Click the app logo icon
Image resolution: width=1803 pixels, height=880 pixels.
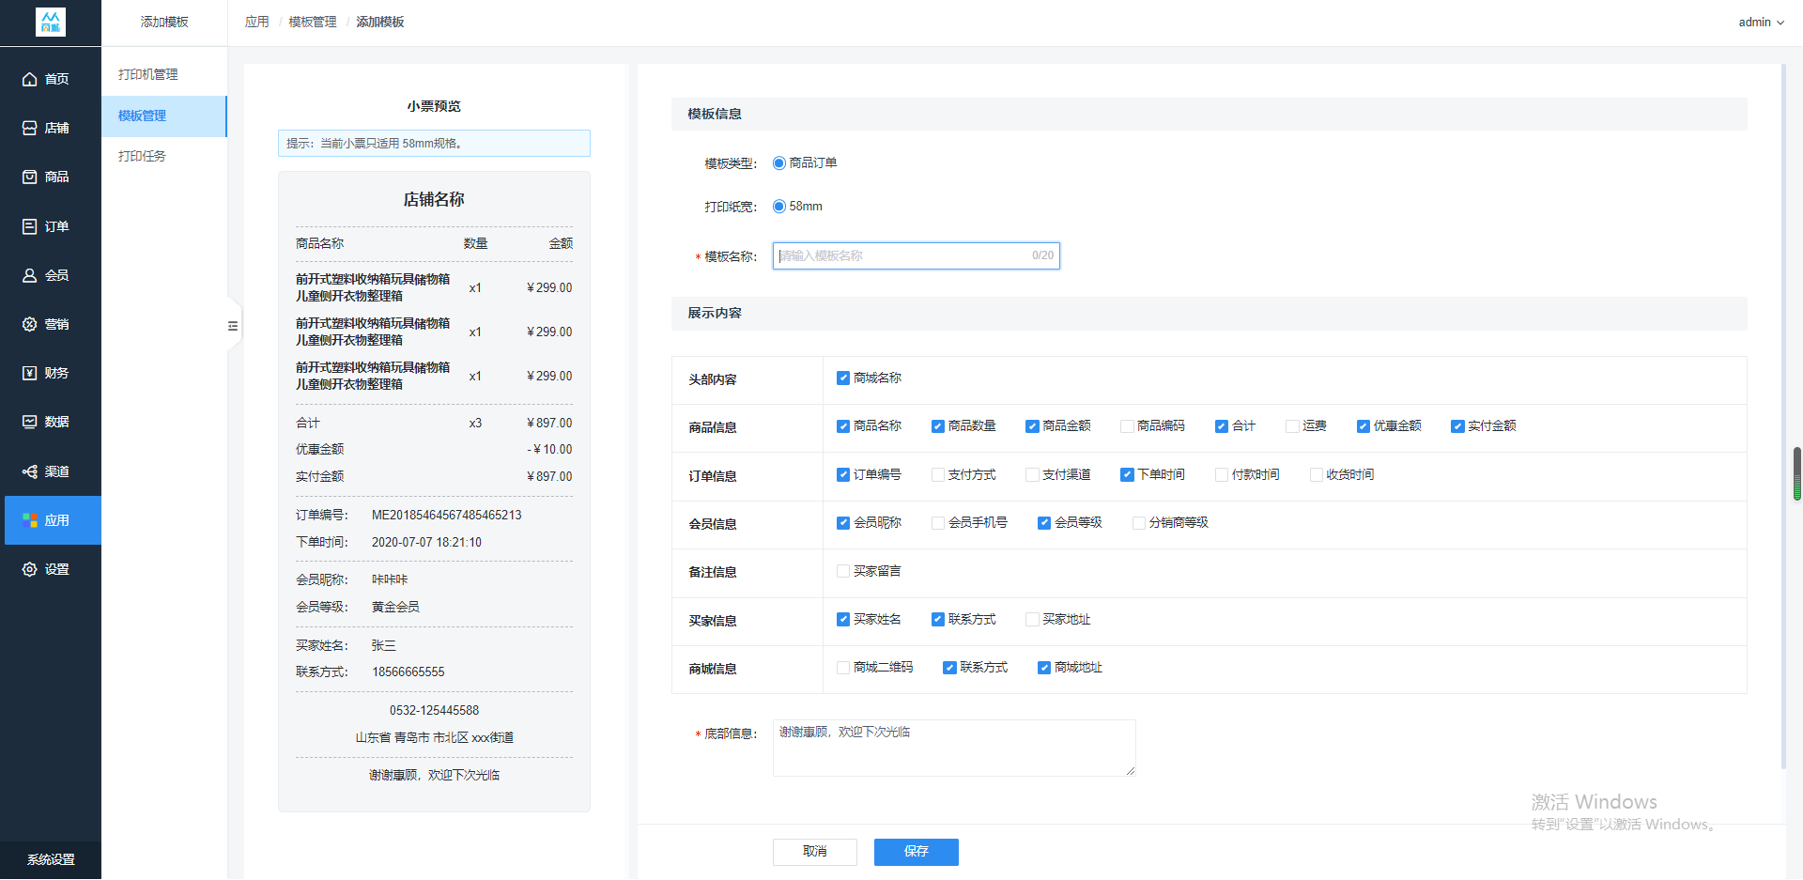(x=51, y=22)
